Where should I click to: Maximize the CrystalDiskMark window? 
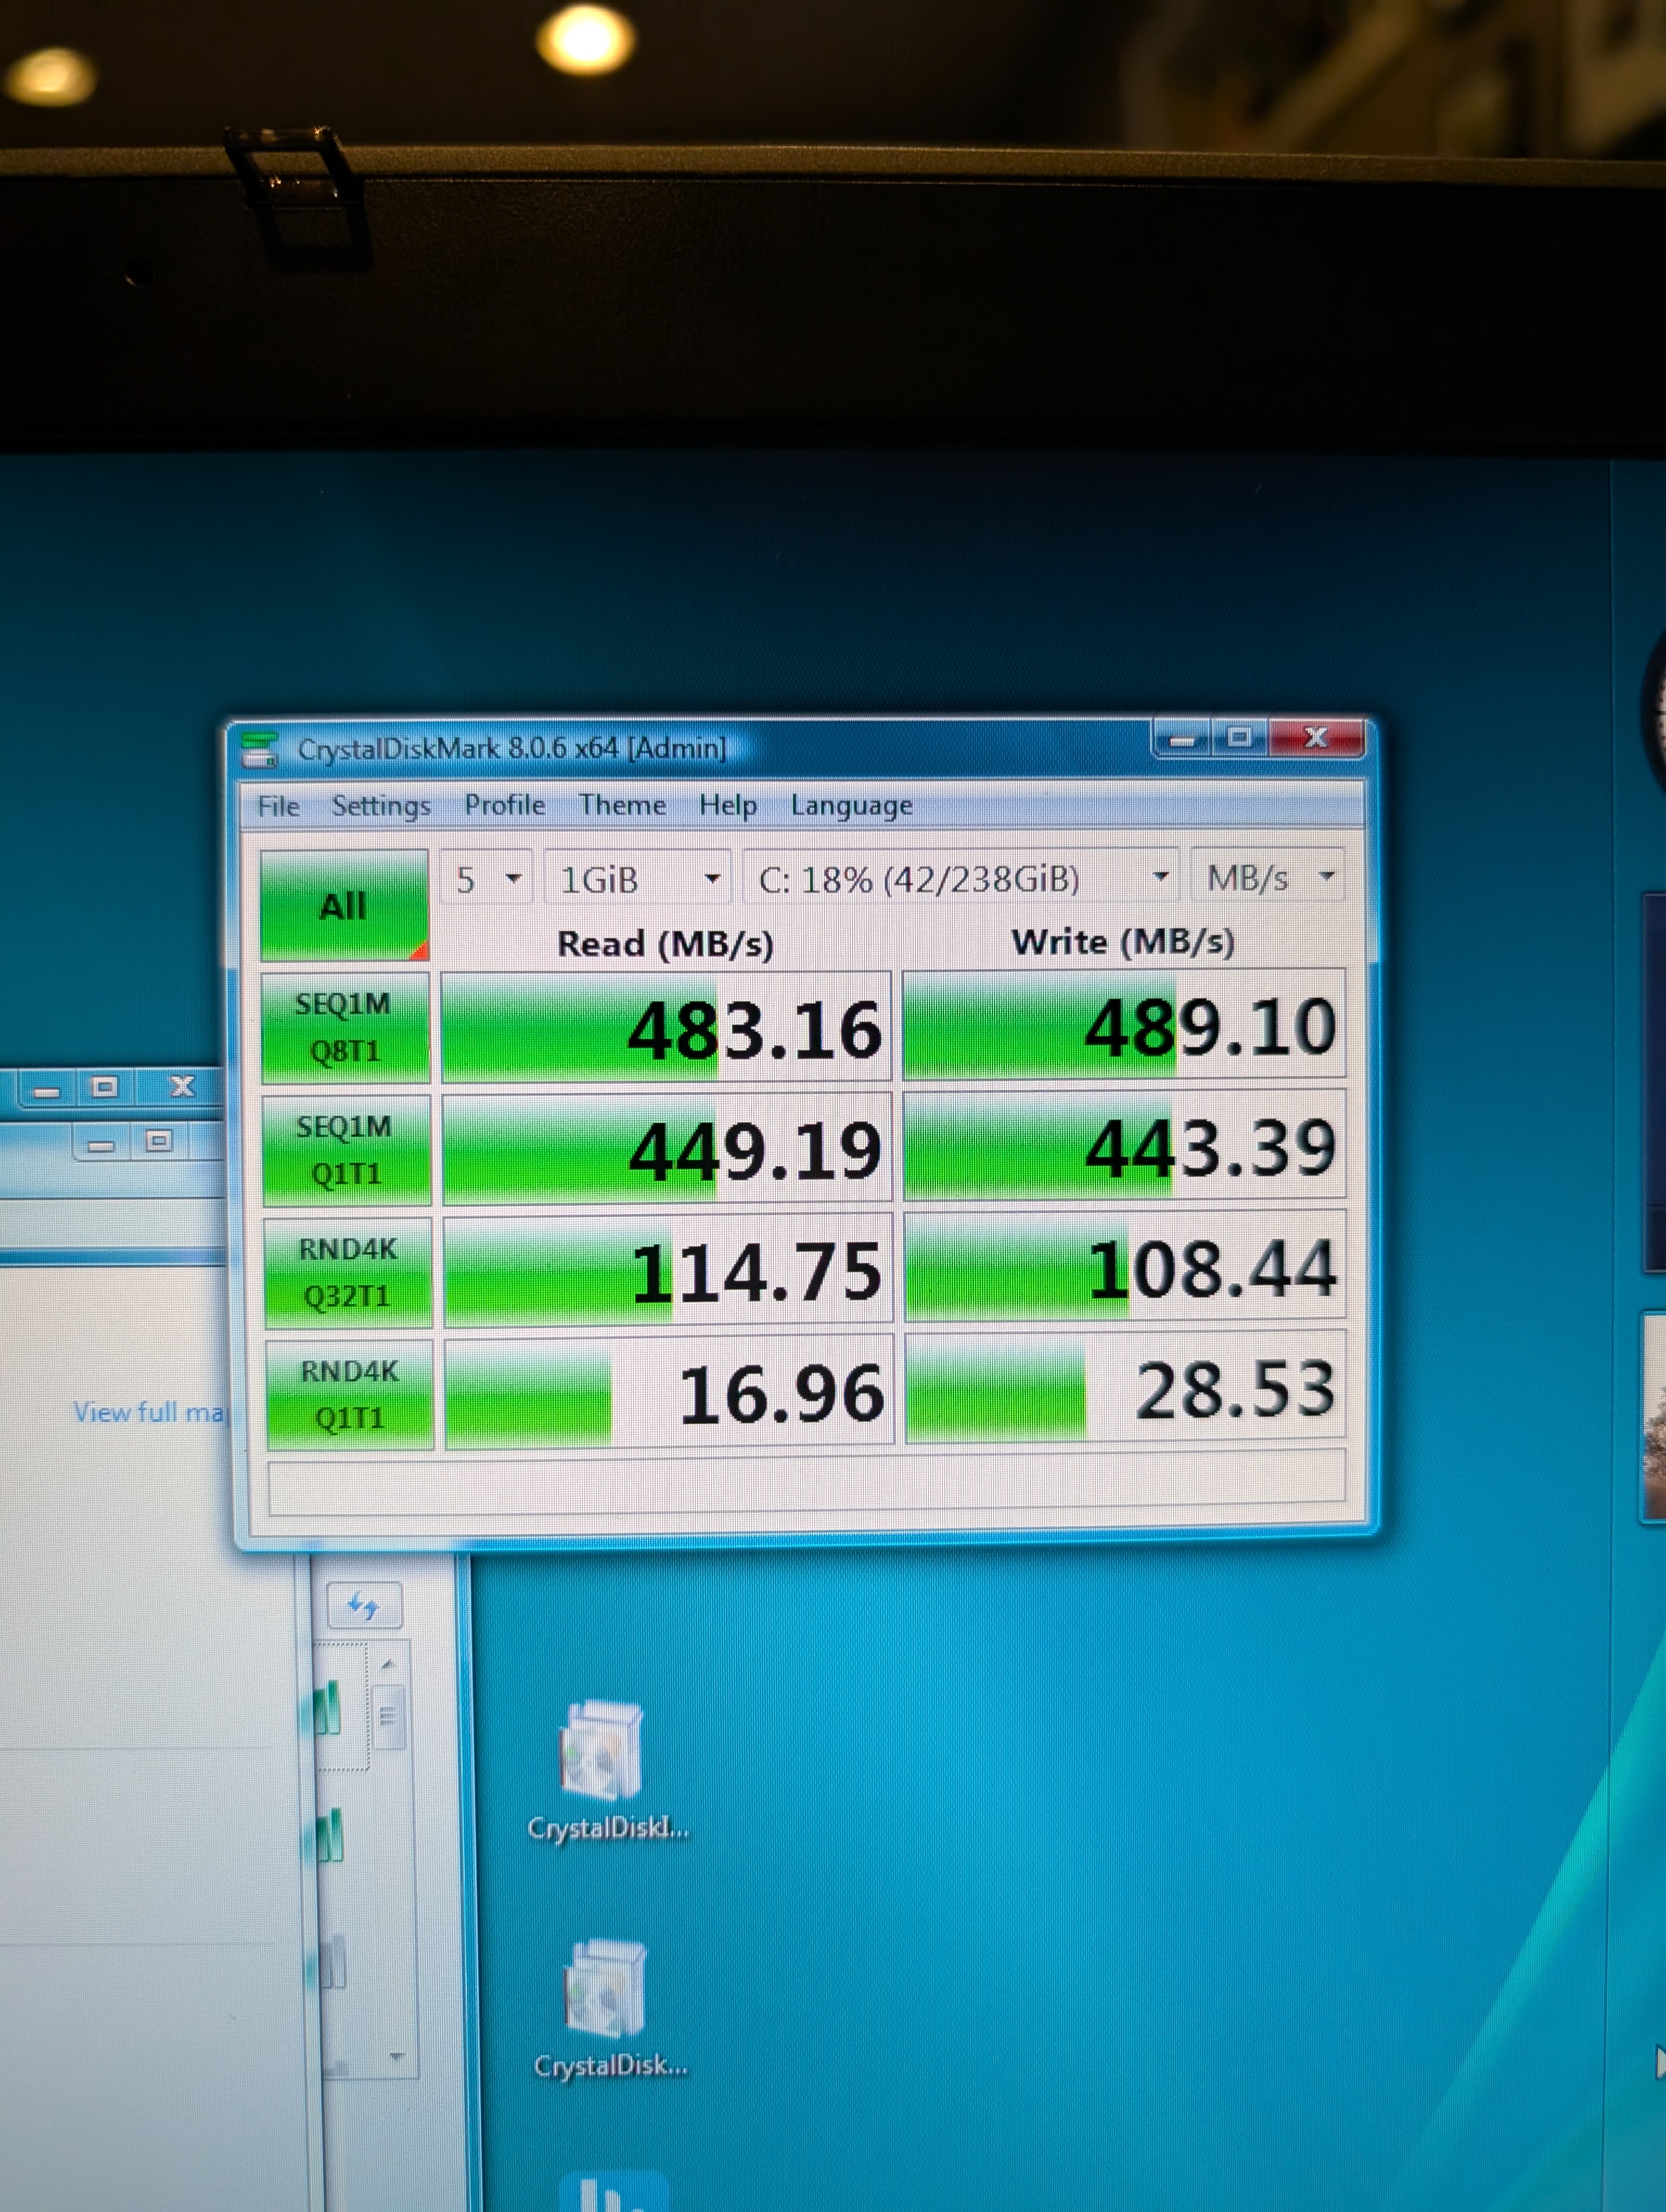pyautogui.click(x=1239, y=738)
